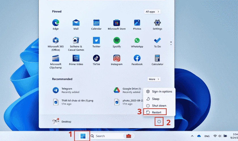Launch Microsoft Clipchamp

pos(56,62)
